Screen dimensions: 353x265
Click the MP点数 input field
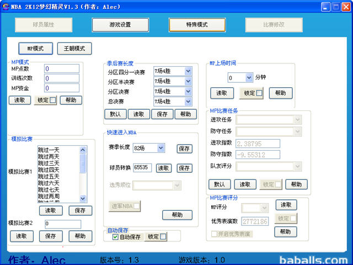click(x=62, y=68)
